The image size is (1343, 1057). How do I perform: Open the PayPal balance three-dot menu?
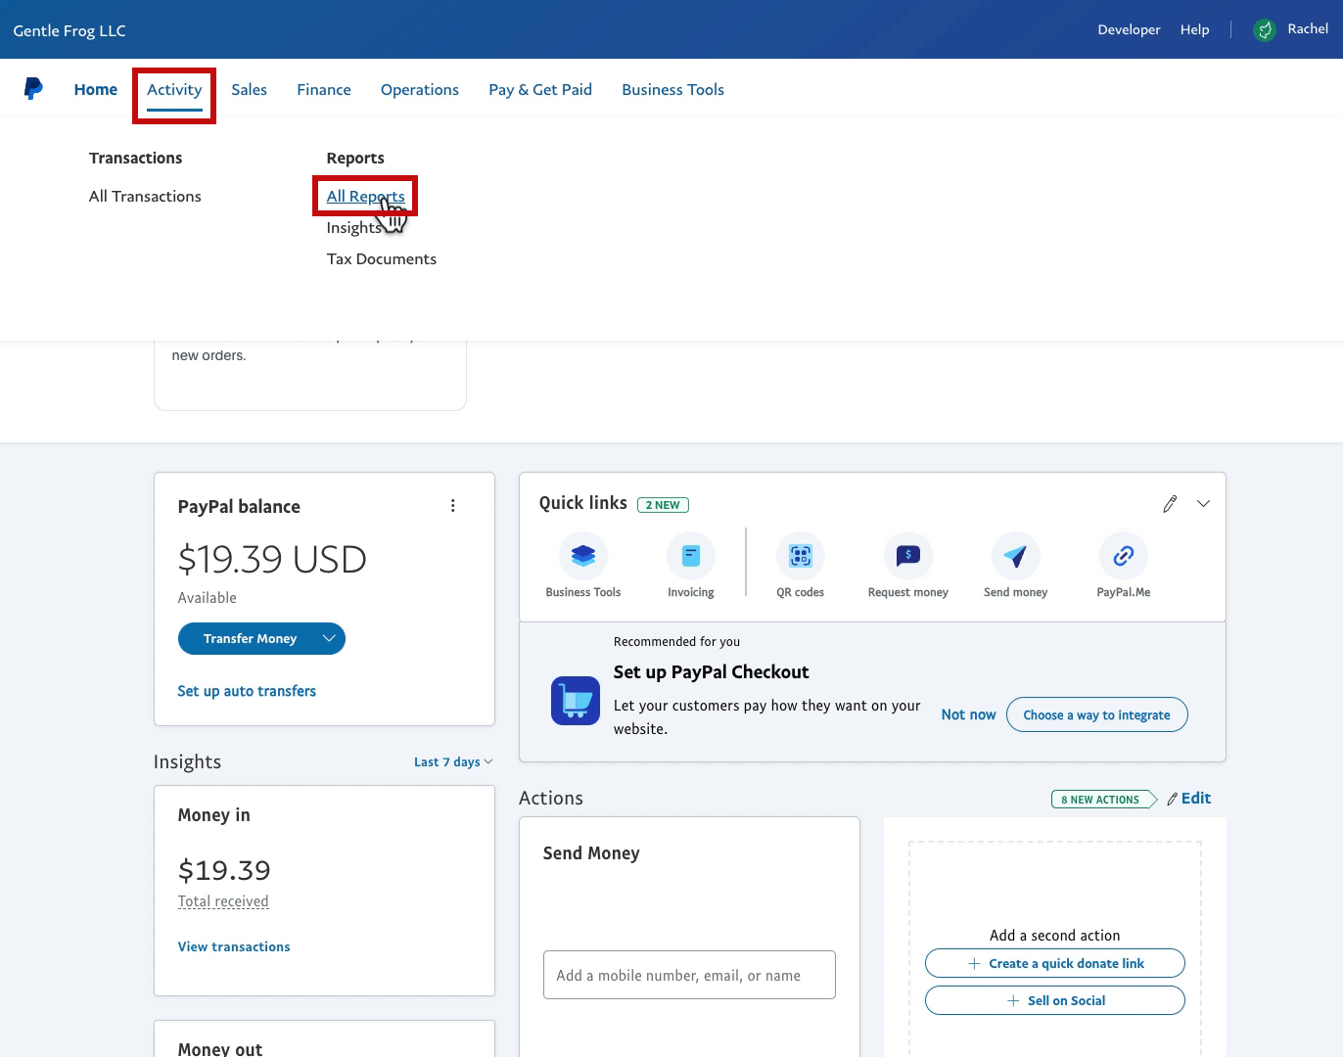452,506
